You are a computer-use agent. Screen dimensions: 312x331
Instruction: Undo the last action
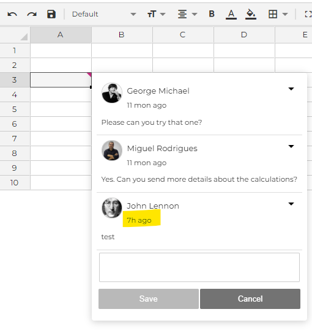click(x=12, y=14)
